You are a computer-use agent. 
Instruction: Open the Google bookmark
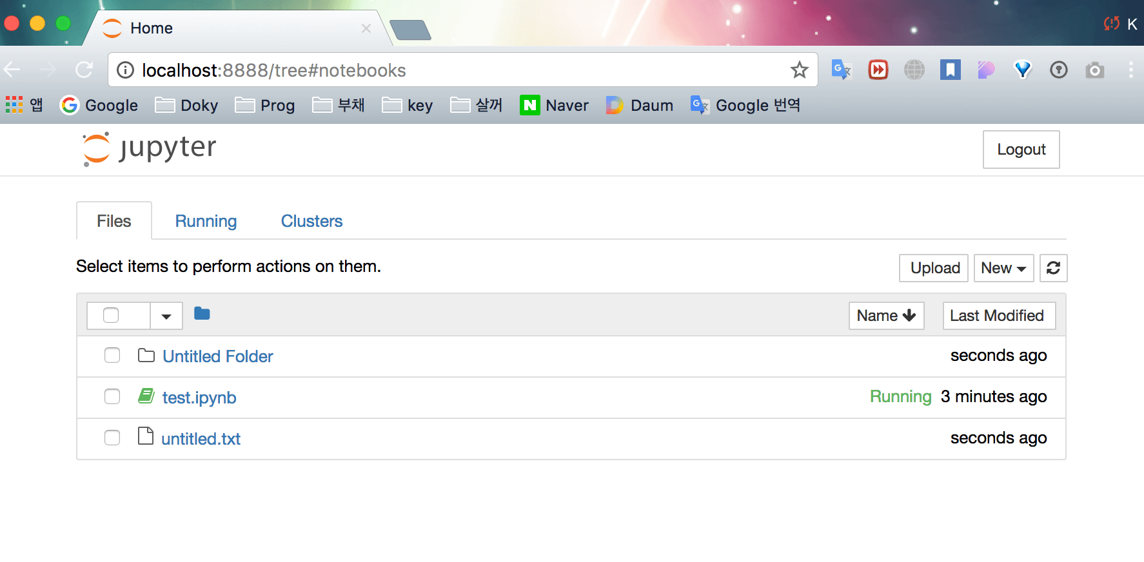click(99, 104)
